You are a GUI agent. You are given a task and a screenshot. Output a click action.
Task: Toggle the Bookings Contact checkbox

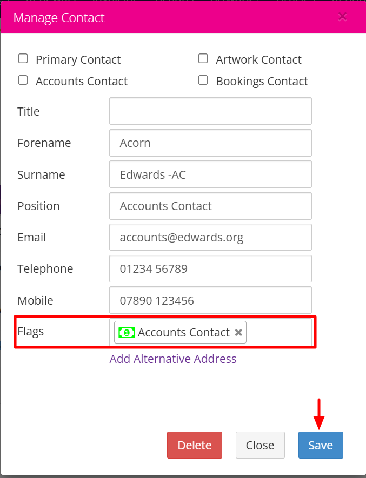coord(203,80)
